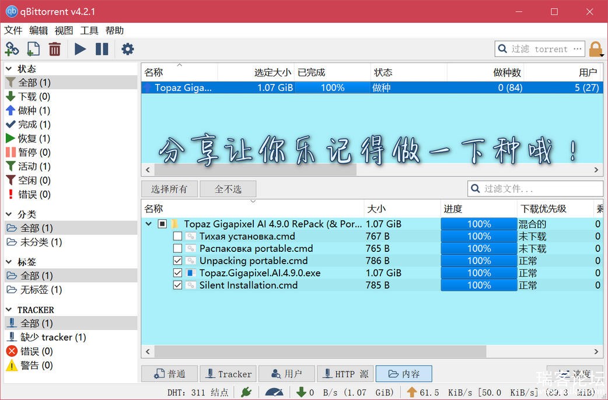This screenshot has width=608, height=400.
Task: Uncheck the Silent Installation.cmd checkbox
Action: 177,285
